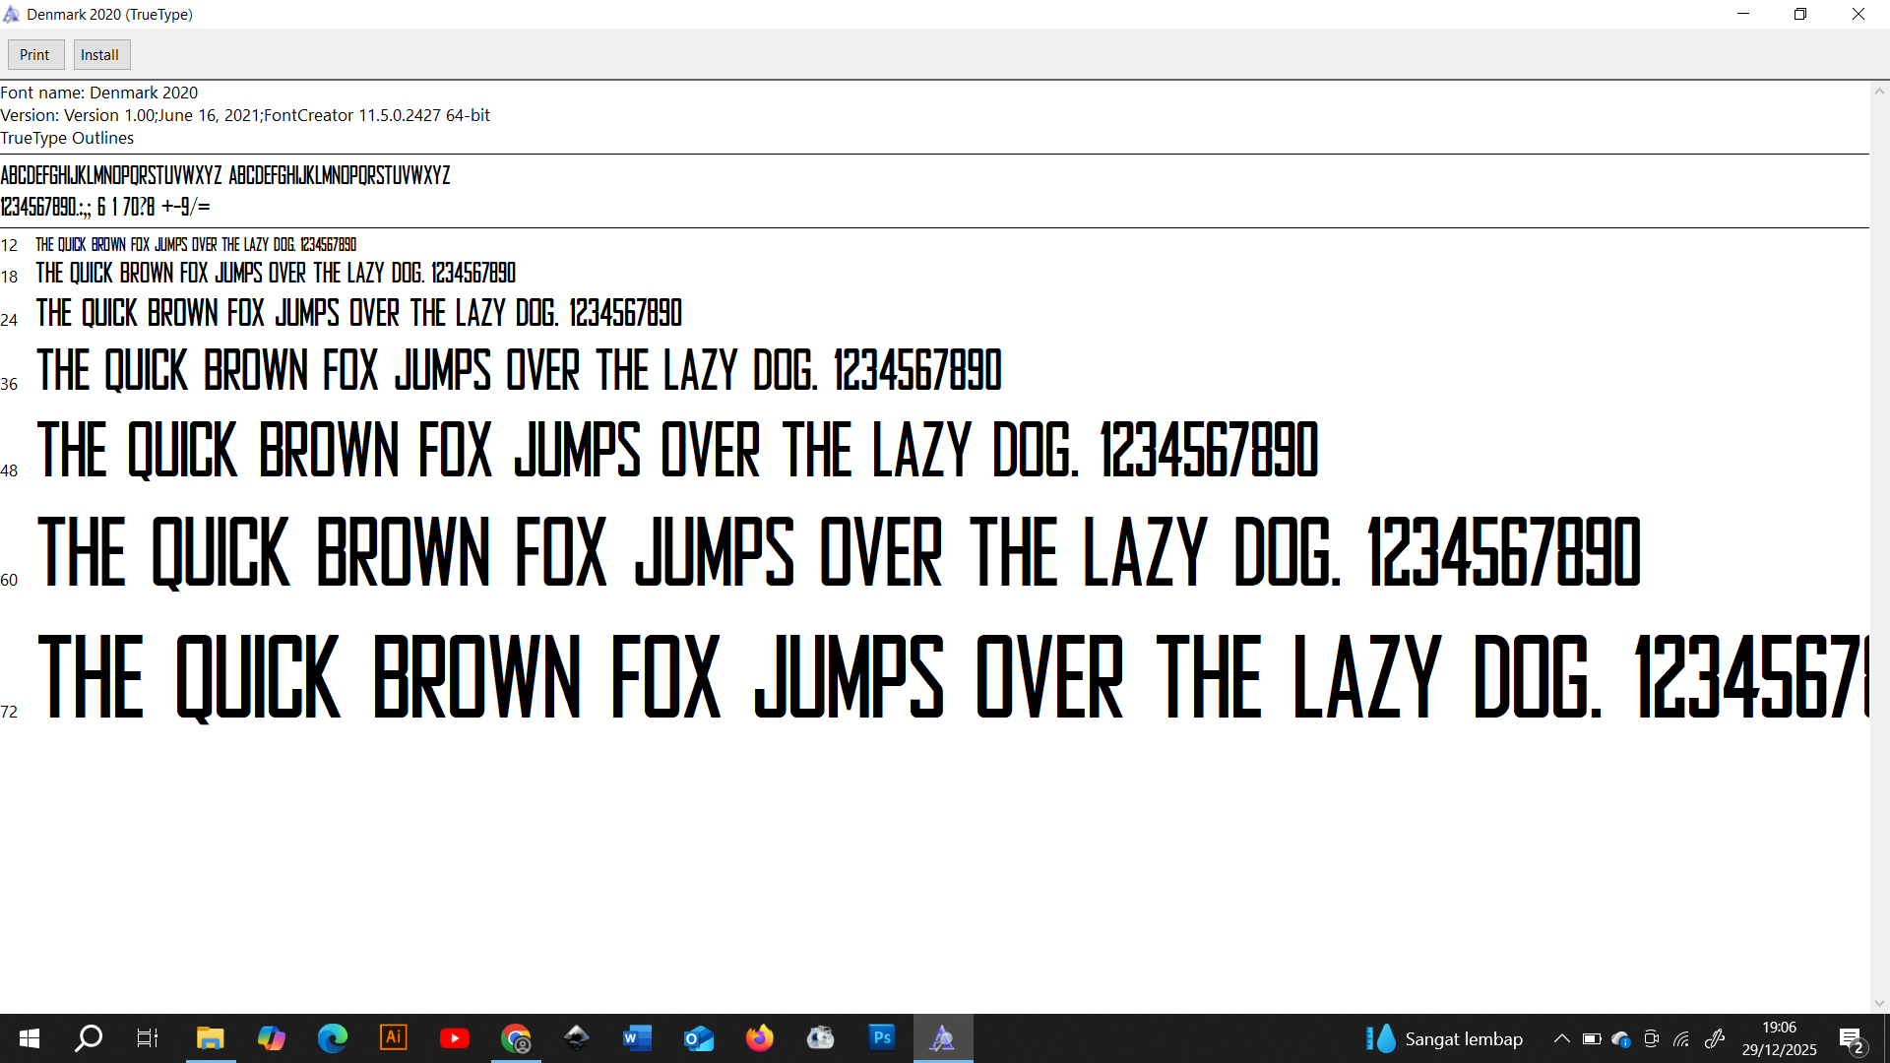Open the Copilot taskbar icon
The image size is (1890, 1063).
click(271, 1038)
